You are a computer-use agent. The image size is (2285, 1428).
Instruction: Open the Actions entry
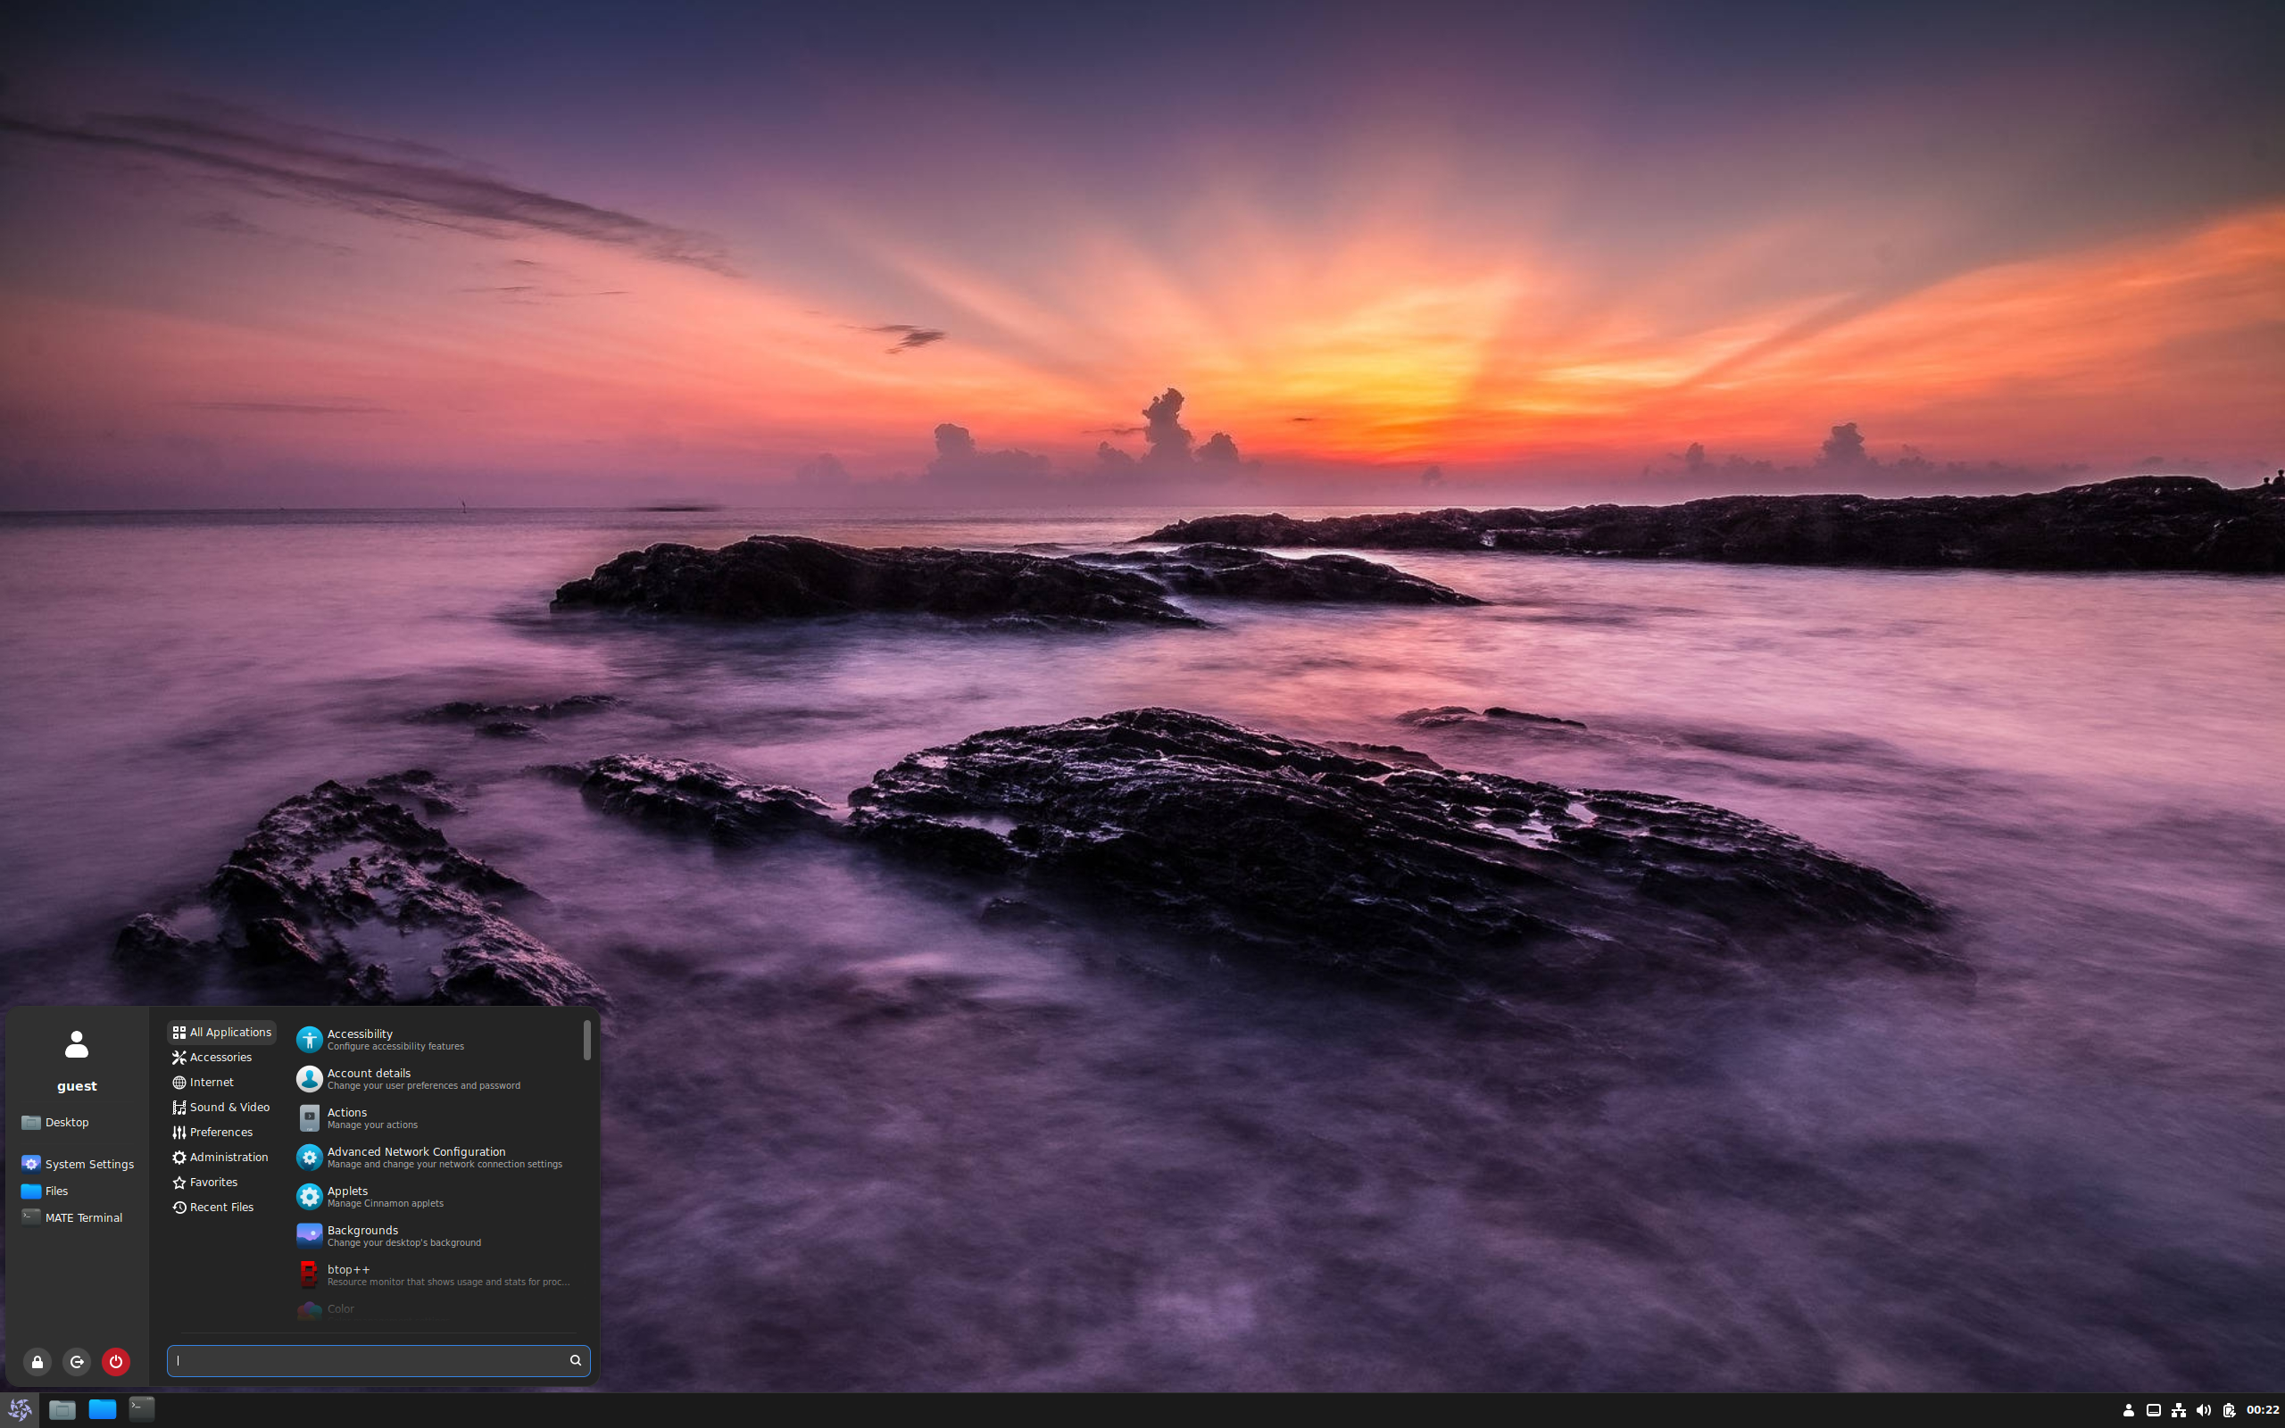436,1118
